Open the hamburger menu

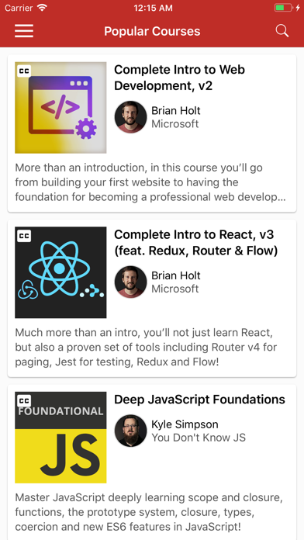point(24,31)
